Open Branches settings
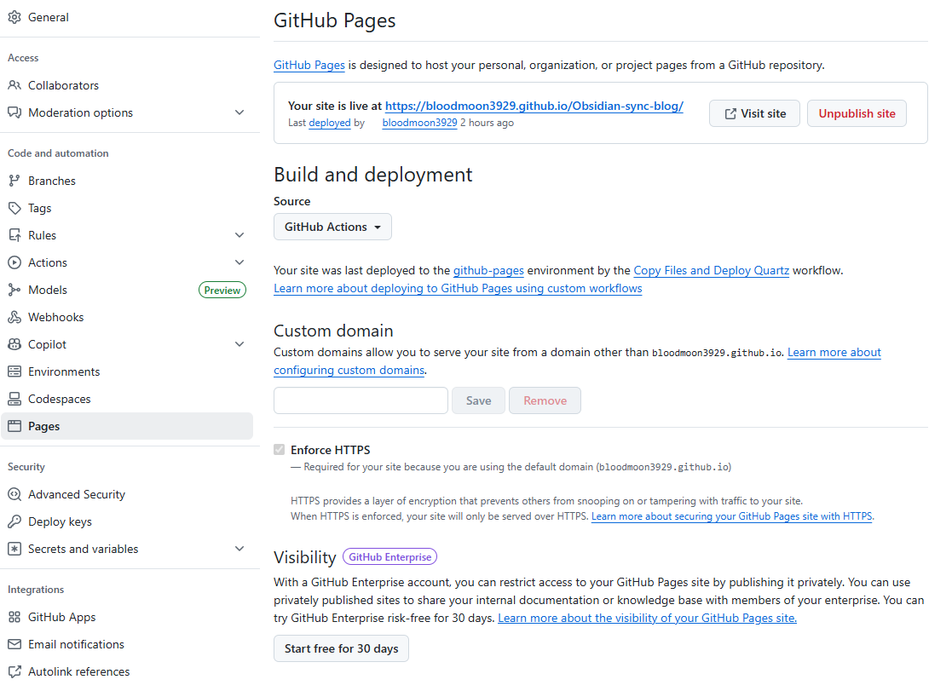952x691 pixels. tap(127, 181)
